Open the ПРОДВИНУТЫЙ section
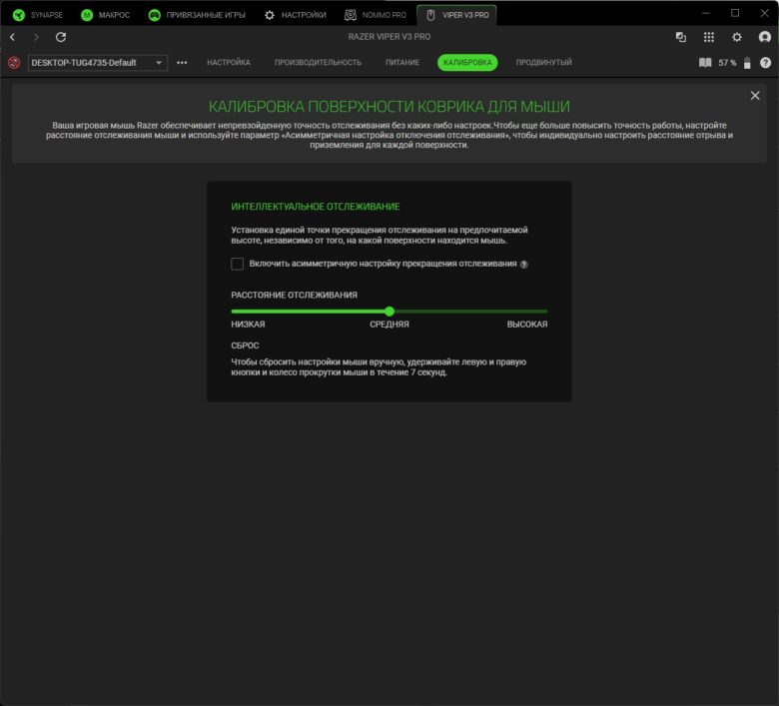The image size is (779, 706). point(544,63)
